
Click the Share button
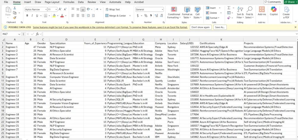[x=291, y=2]
